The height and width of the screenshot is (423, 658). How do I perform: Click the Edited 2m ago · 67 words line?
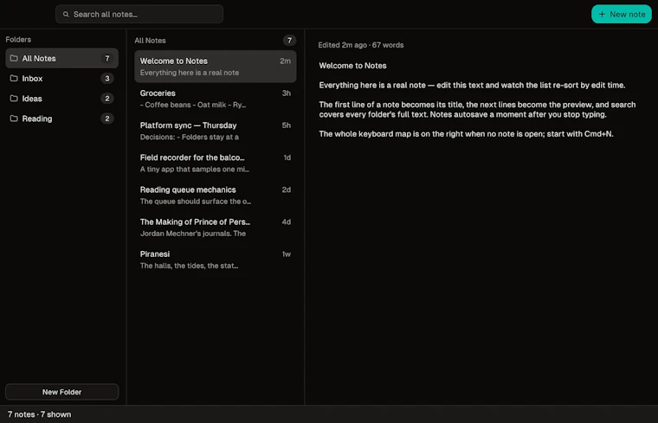pyautogui.click(x=361, y=45)
